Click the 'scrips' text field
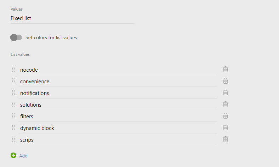The width and height of the screenshot is (279, 167). pyautogui.click(x=118, y=140)
